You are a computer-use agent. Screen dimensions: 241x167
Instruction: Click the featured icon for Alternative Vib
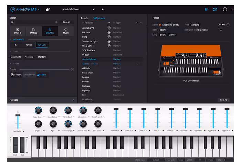point(109,28)
